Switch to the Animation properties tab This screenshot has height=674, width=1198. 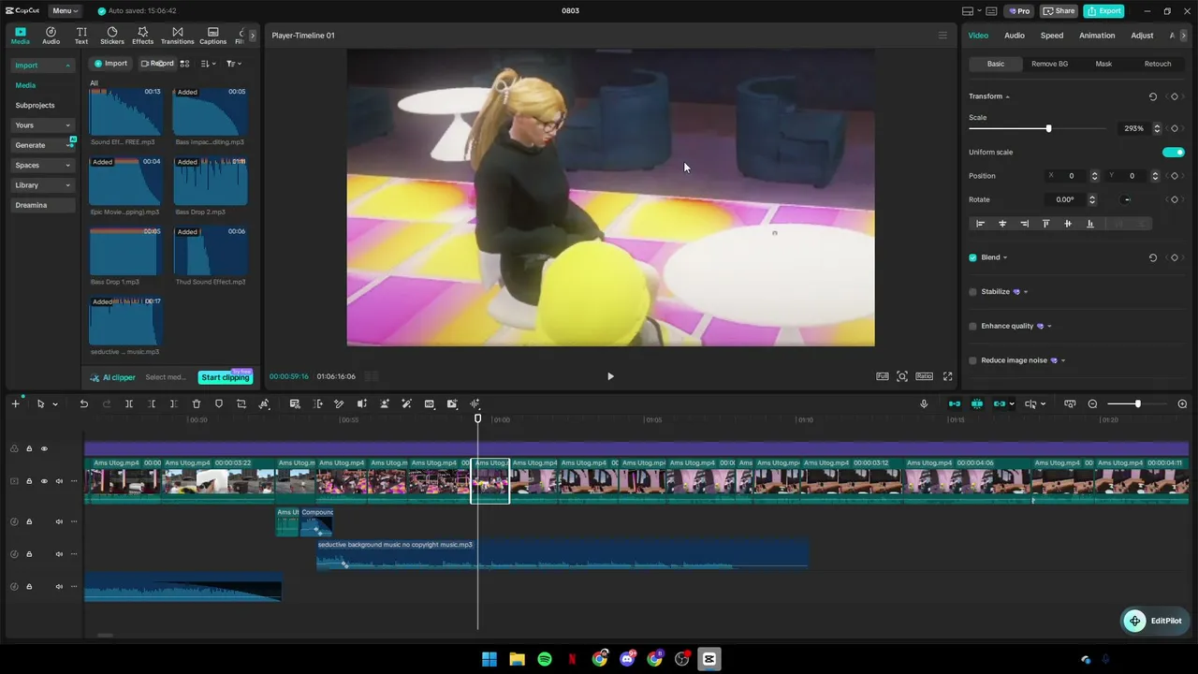1097,36
